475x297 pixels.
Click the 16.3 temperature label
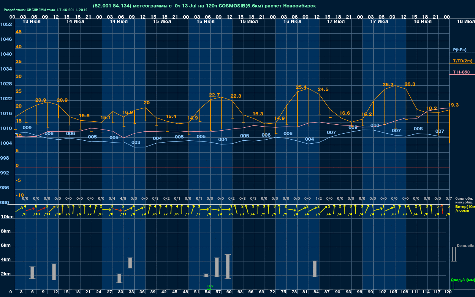(258, 114)
